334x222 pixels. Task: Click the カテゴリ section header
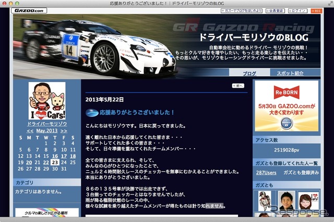pyautogui.click(x=47, y=182)
